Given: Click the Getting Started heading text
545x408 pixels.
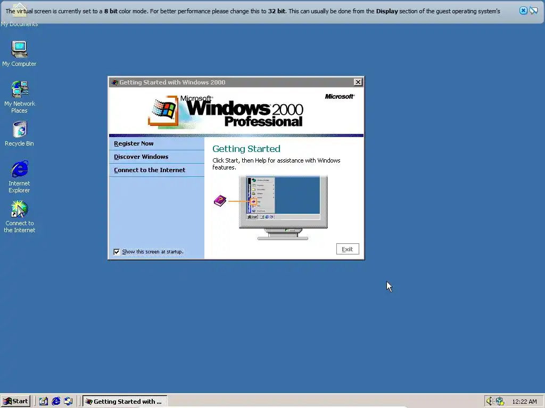Looking at the screenshot, I should 246,149.
